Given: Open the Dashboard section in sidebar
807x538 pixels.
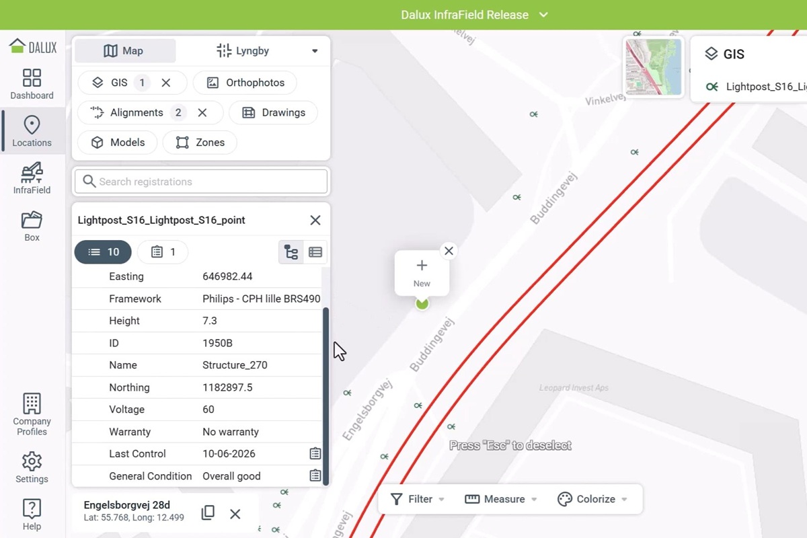Looking at the screenshot, I should 32,84.
